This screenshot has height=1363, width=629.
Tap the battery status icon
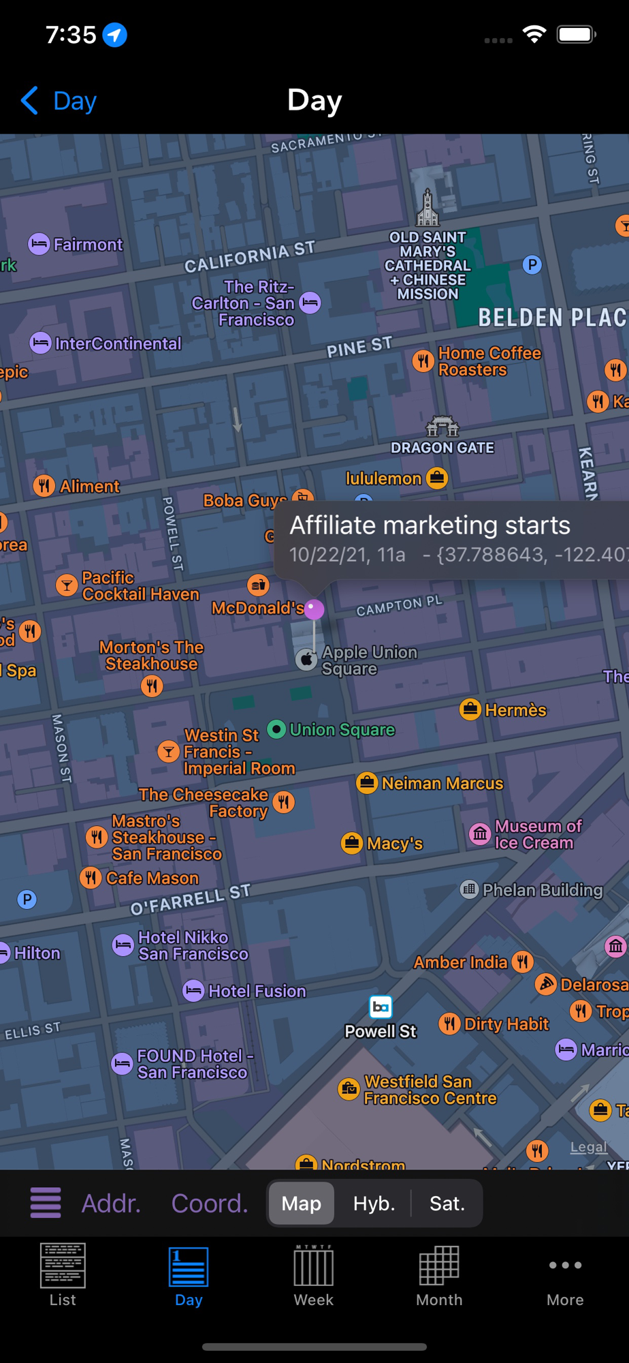pos(577,34)
